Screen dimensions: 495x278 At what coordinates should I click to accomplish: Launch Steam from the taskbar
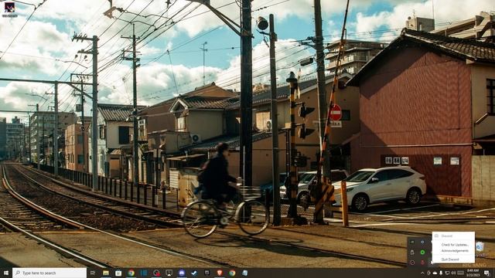click(x=194, y=273)
